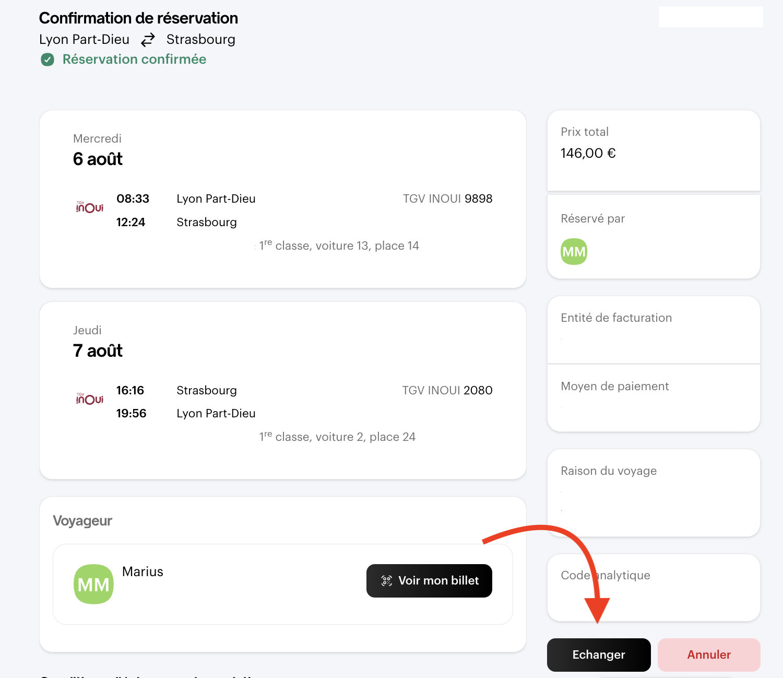Select the Code analytique card

click(653, 587)
